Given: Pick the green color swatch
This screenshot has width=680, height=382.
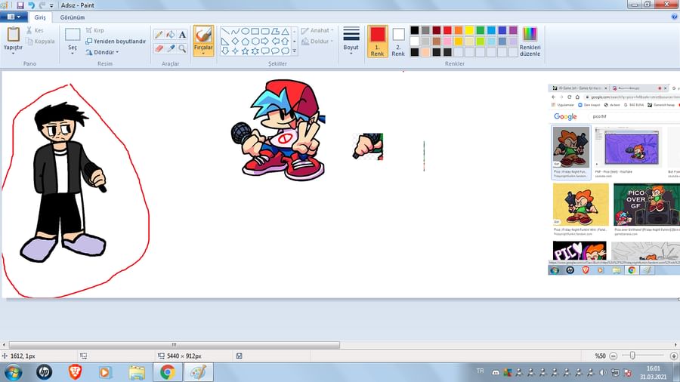Looking at the screenshot, I should (480, 30).
